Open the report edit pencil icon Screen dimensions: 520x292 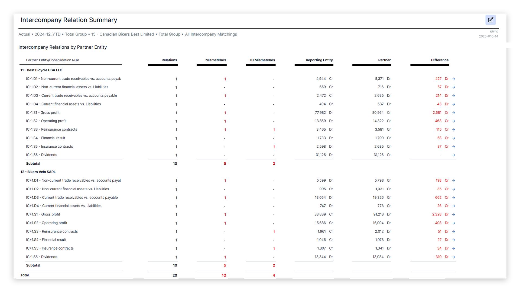[490, 20]
